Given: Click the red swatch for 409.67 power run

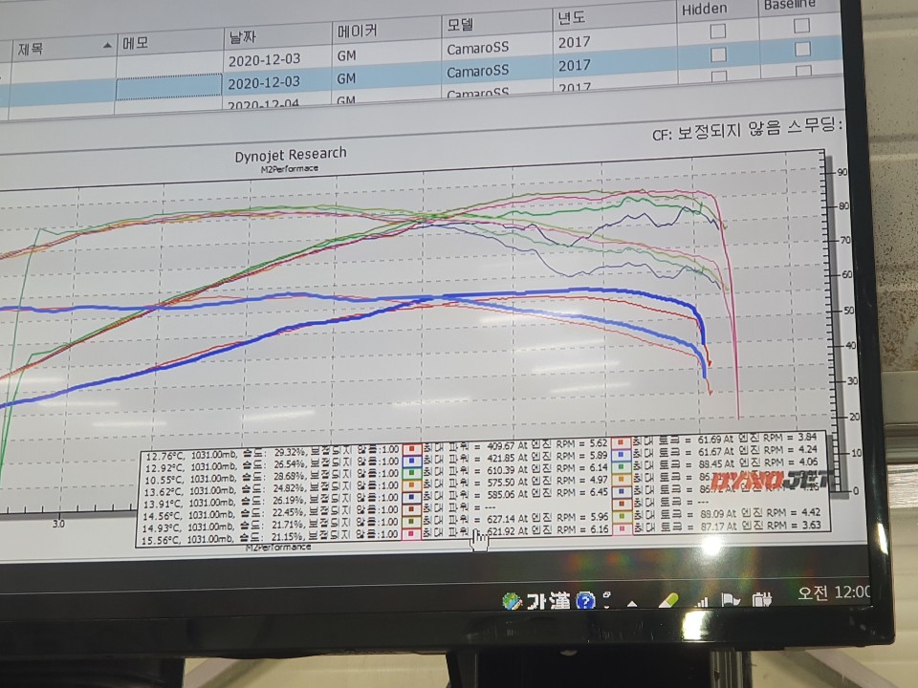Looking at the screenshot, I should tap(412, 449).
